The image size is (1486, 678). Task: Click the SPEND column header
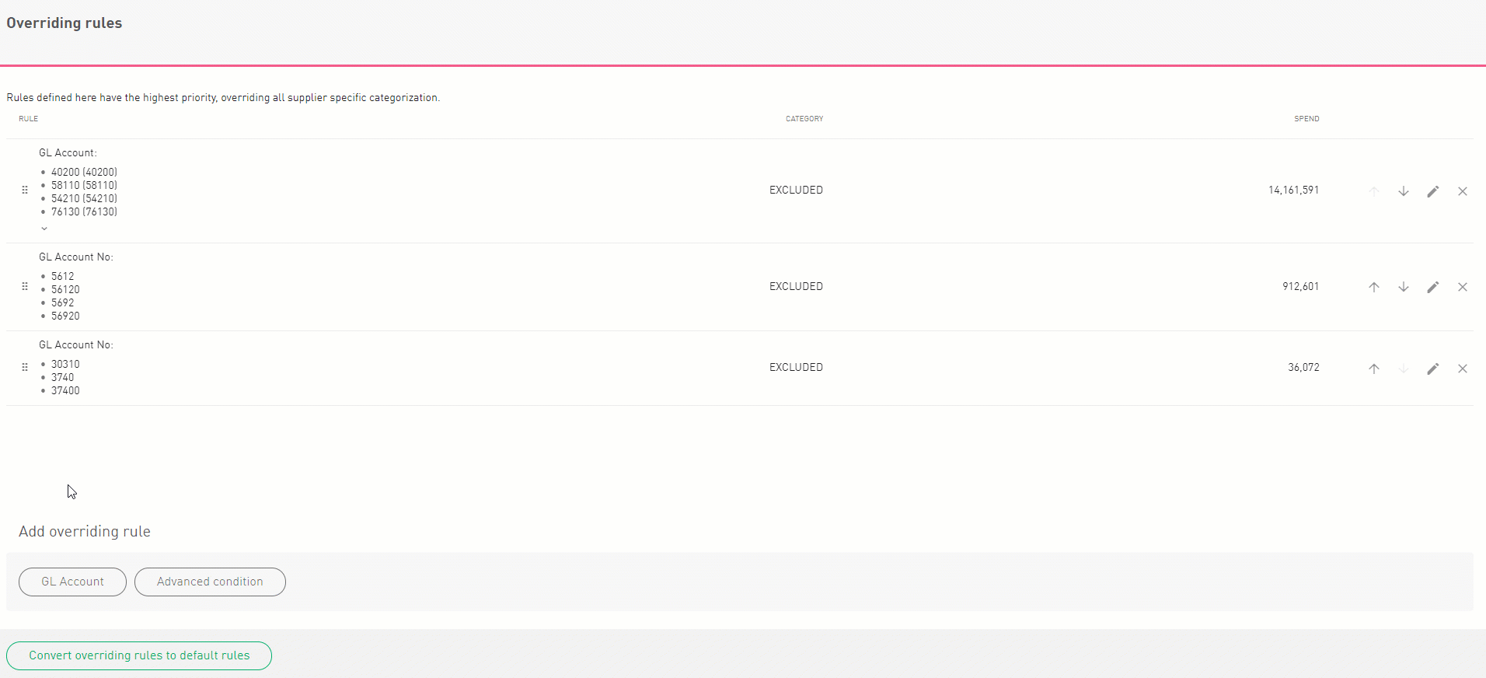pos(1306,119)
